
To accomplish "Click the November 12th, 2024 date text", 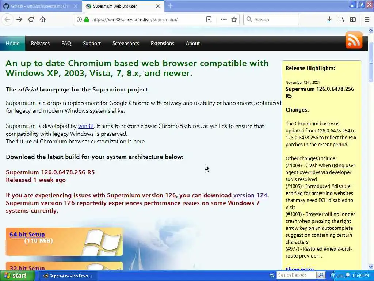I will pos(302,82).
